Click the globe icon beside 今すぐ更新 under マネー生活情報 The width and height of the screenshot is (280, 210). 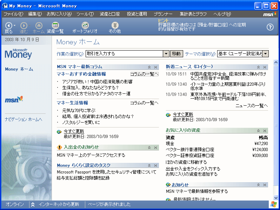(59, 132)
